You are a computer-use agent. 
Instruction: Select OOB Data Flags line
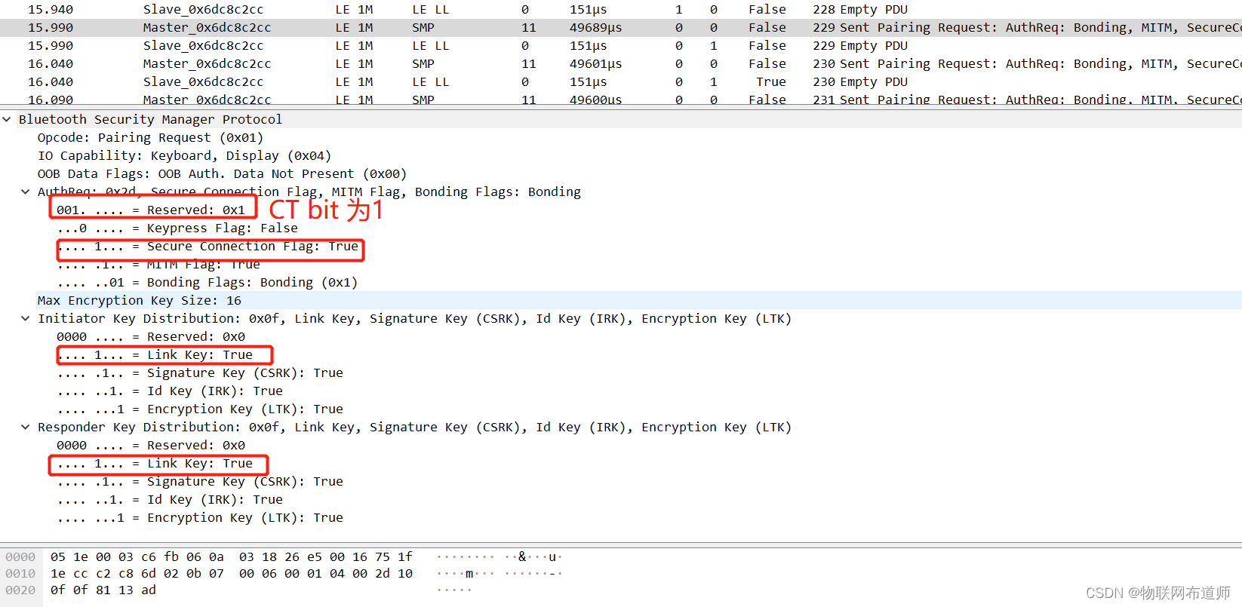pos(223,173)
